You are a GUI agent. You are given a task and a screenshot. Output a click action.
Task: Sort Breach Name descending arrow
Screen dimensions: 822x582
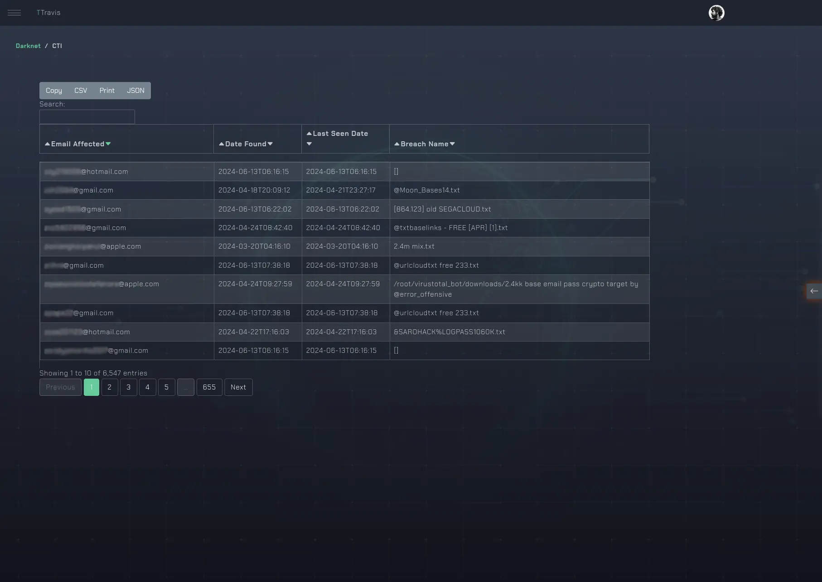point(452,144)
